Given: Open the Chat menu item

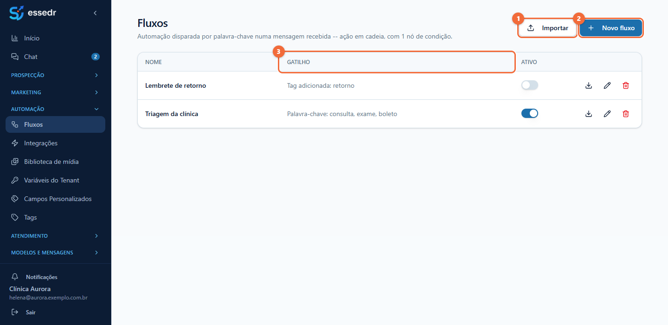Looking at the screenshot, I should pyautogui.click(x=56, y=57).
